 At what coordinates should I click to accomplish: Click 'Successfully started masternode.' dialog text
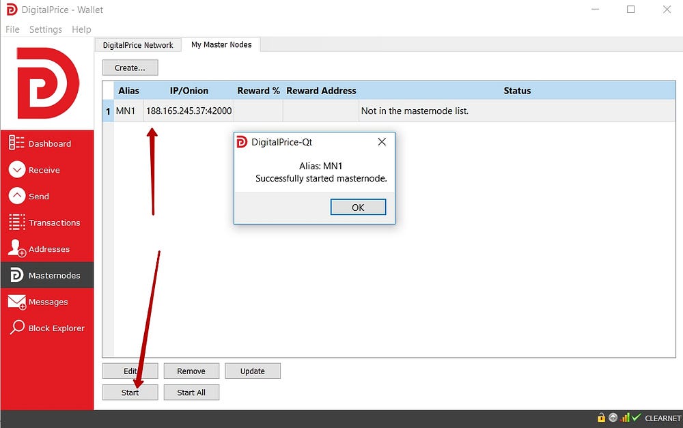[x=321, y=179]
